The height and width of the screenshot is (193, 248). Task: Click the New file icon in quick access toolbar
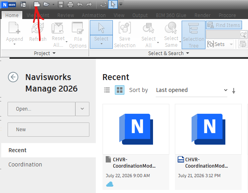coord(37,4)
